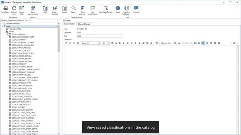Image resolution: width=241 pixels, height=135 pixels.
Task: Click inside the Description editor area
Action: pos(150,90)
